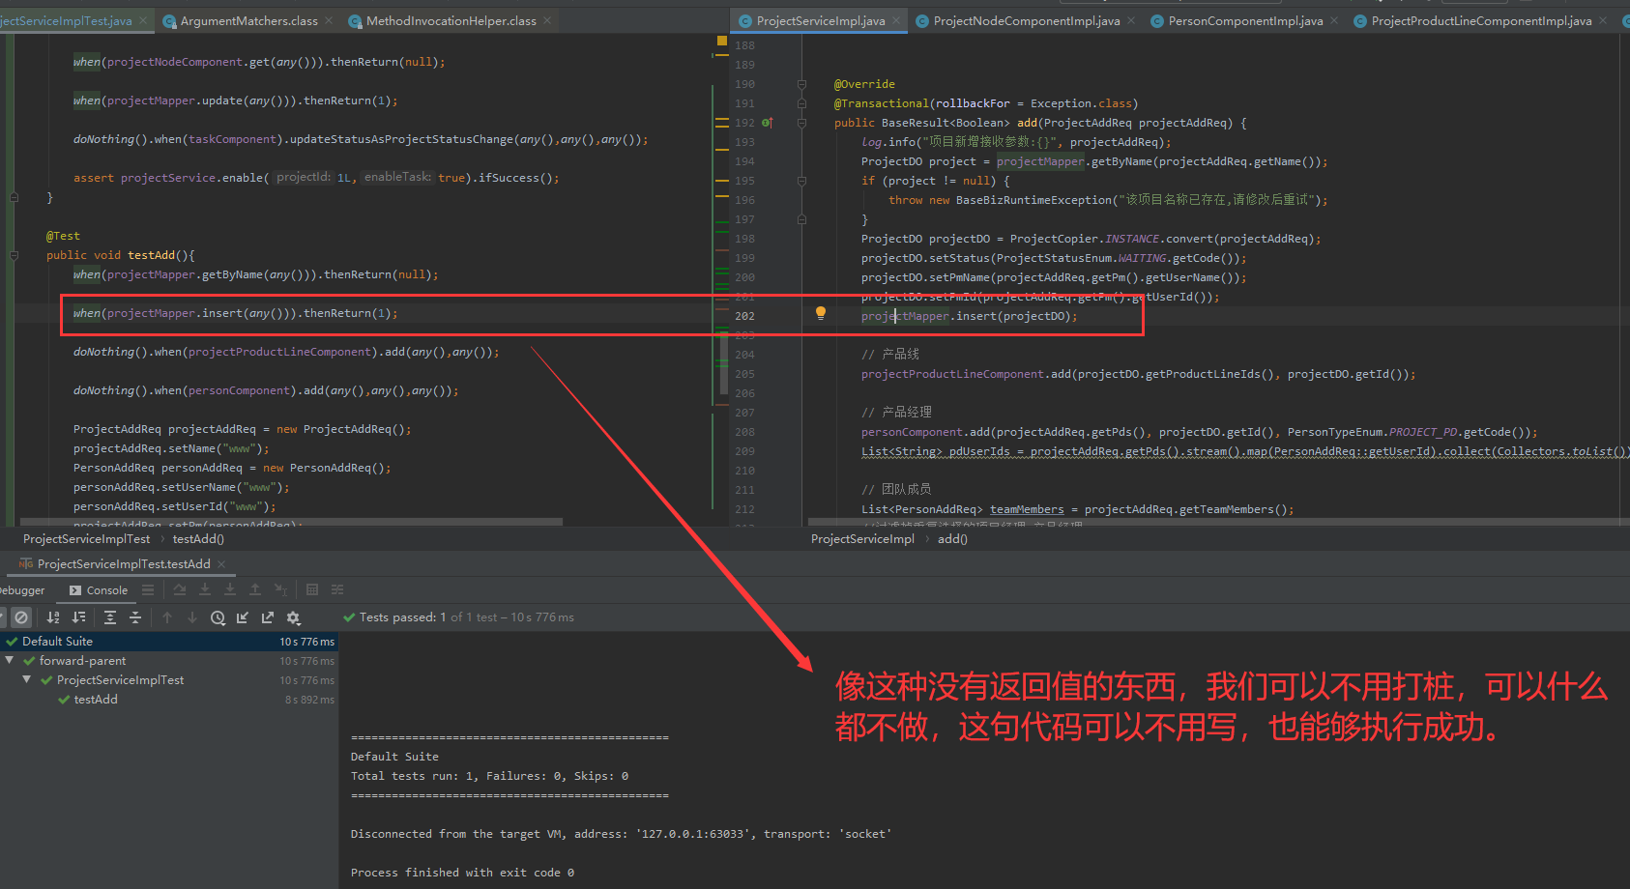Toggle show ignored tests button
1630x889 pixels.
22,617
